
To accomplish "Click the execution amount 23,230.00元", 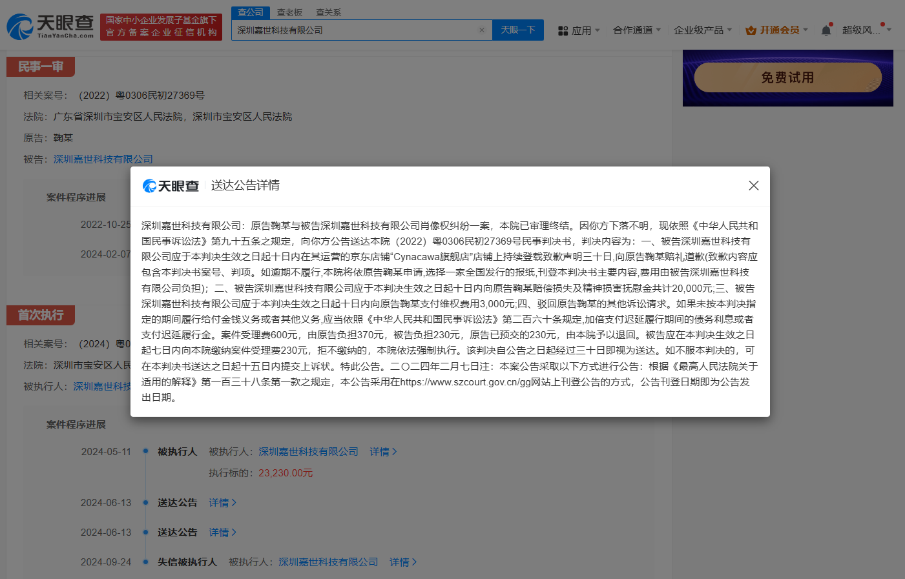I will coord(286,473).
